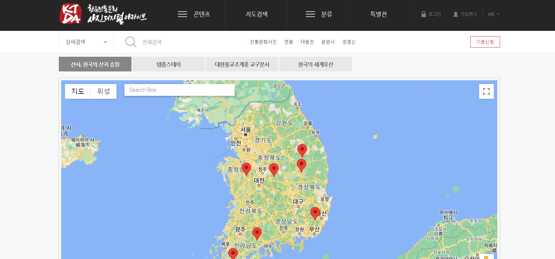Click the map pin near 울산
Screen dimensions: 555x259
tap(315, 213)
